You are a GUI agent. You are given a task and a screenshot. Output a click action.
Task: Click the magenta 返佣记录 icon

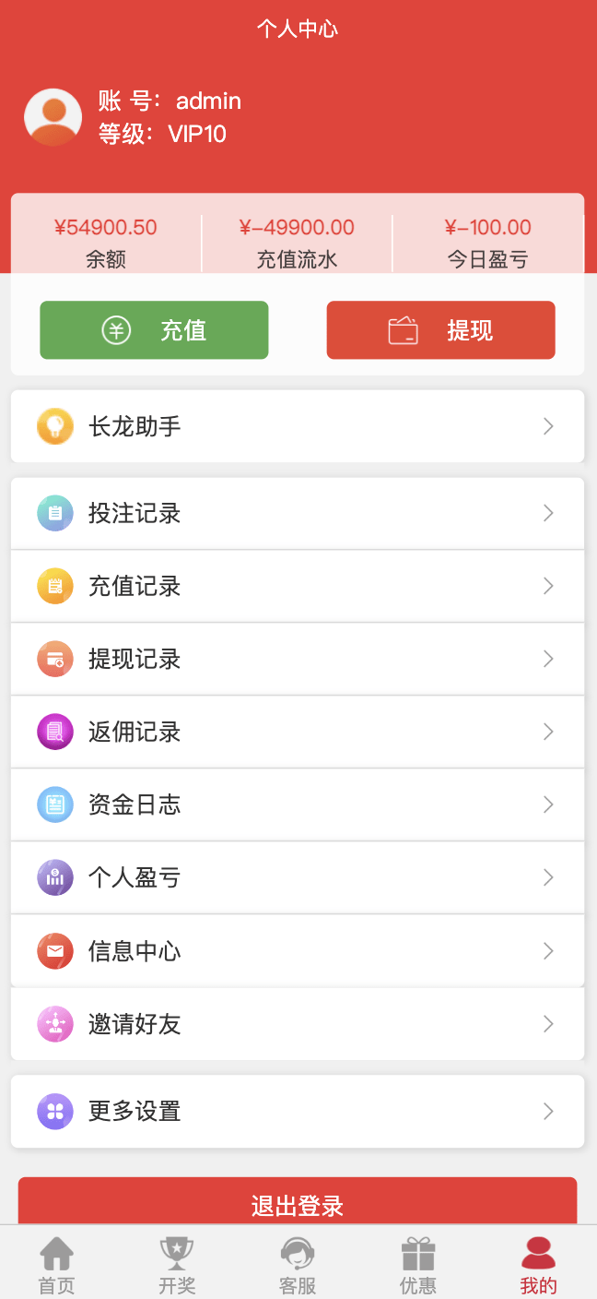coord(55,732)
